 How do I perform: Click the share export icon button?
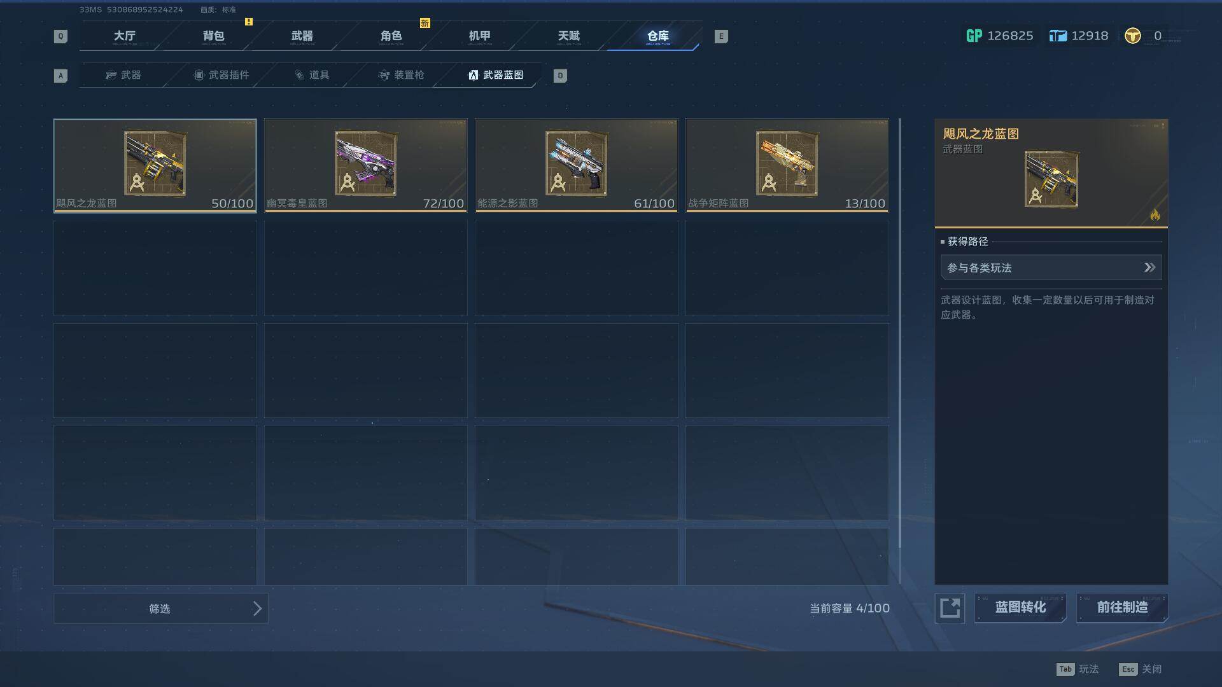(x=950, y=608)
